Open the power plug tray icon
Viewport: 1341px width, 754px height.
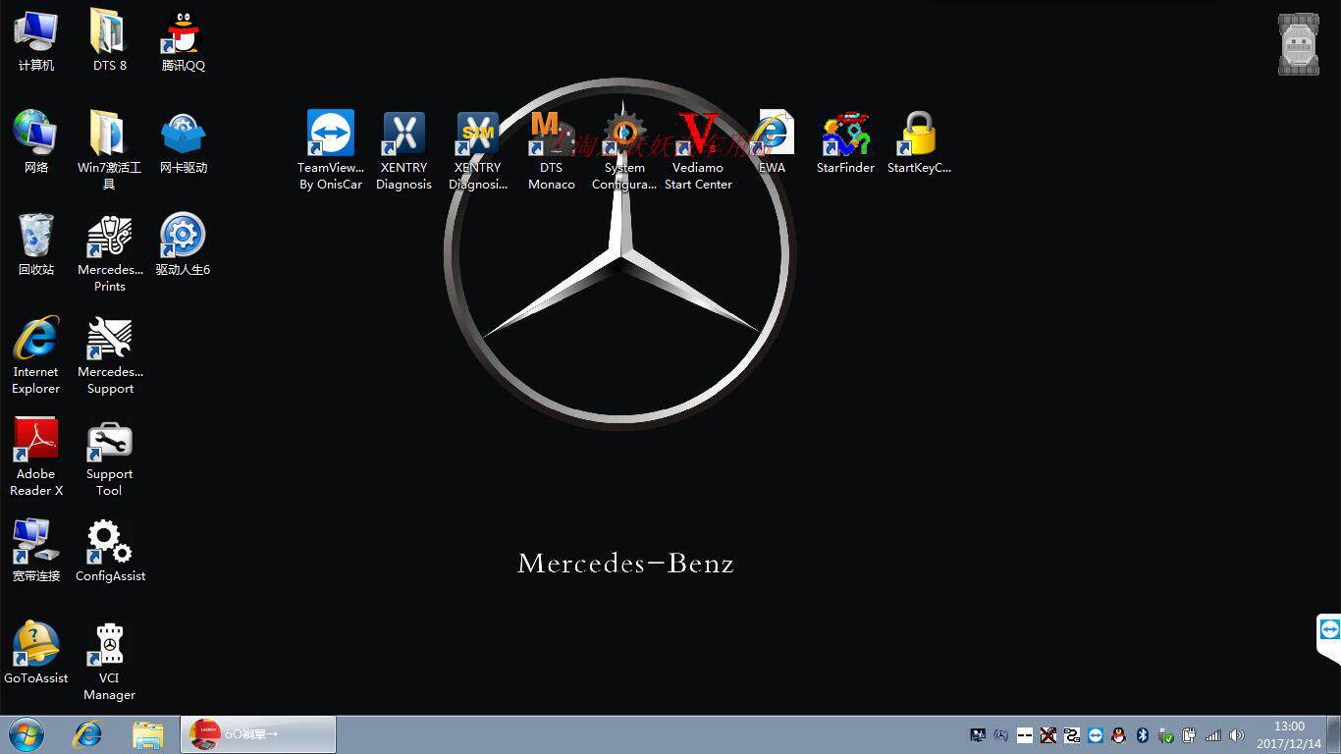[x=1190, y=735]
